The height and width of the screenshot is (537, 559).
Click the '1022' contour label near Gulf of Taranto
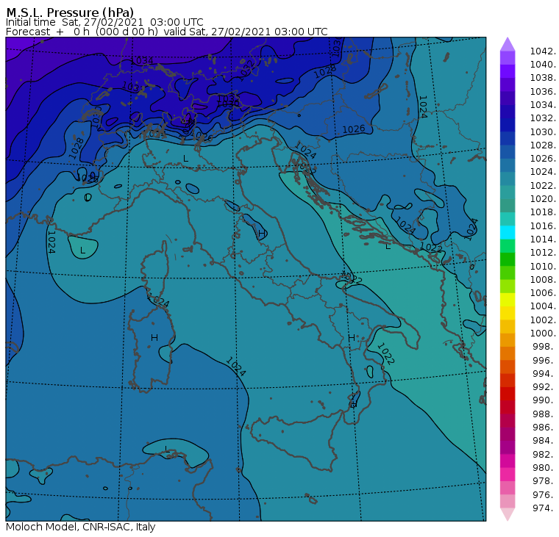385,353
